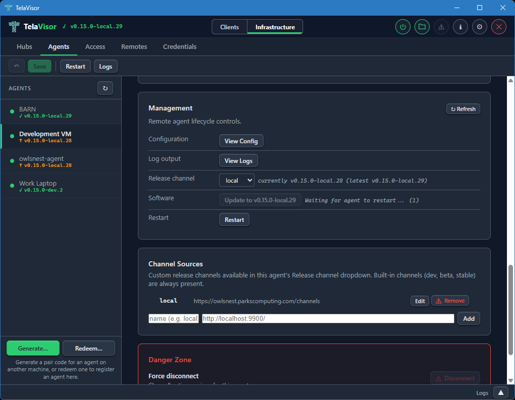Click the Save button in toolbar
This screenshot has width=515, height=400.
pyautogui.click(x=39, y=66)
